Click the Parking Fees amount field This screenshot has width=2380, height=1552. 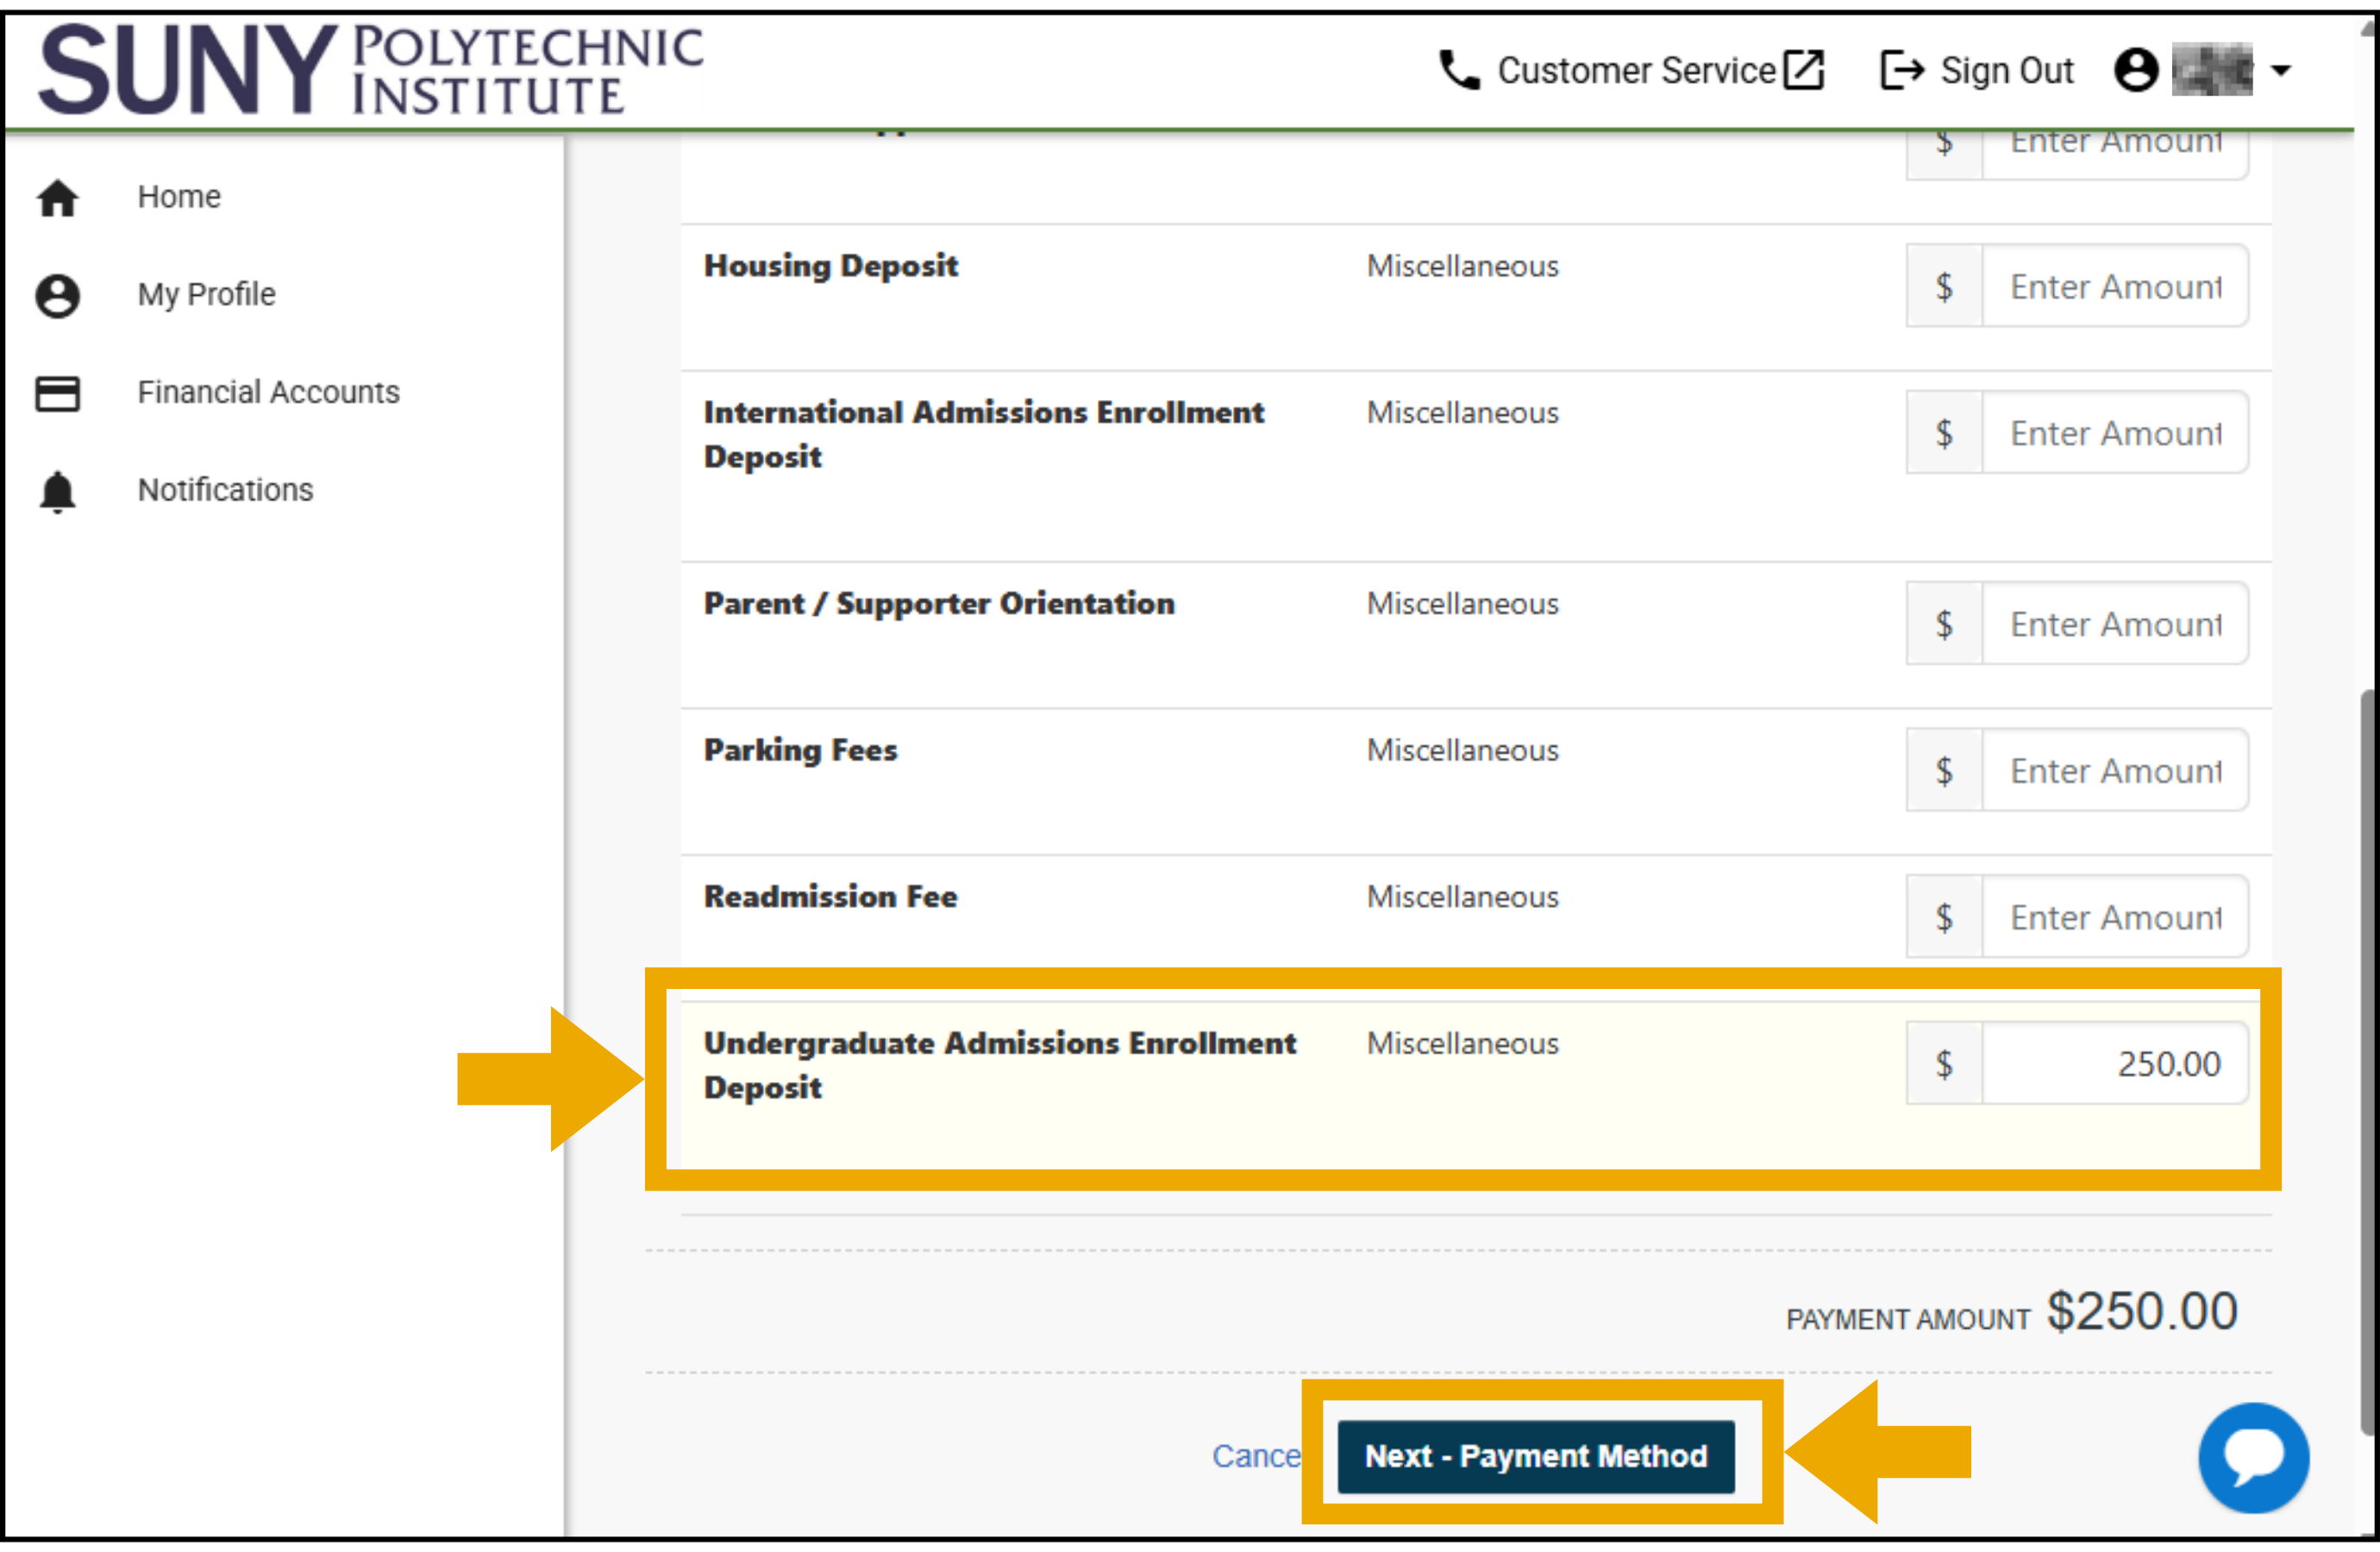[2114, 771]
